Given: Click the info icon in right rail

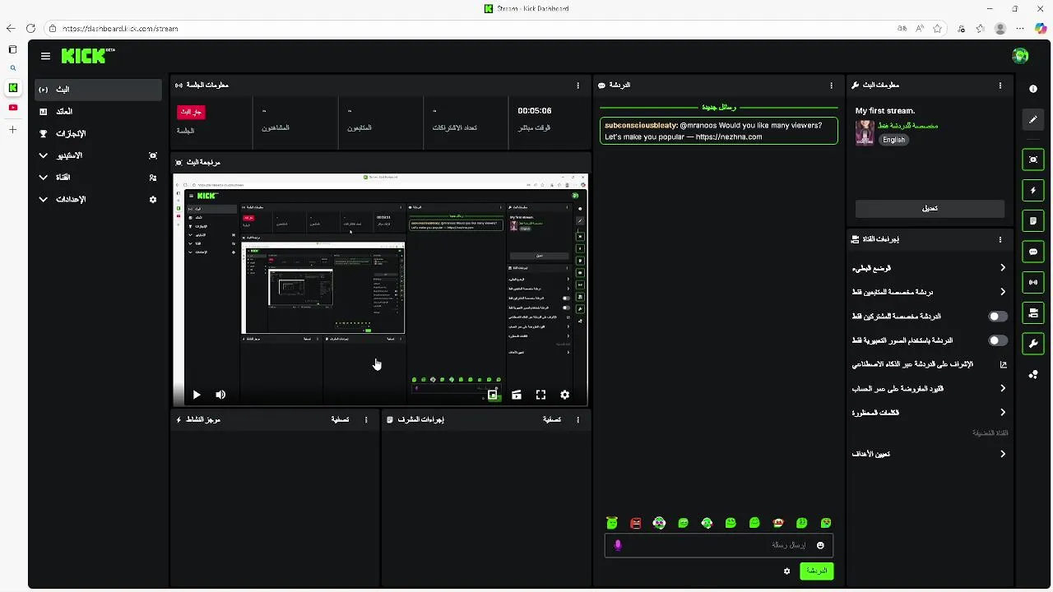Looking at the screenshot, I should [1033, 89].
